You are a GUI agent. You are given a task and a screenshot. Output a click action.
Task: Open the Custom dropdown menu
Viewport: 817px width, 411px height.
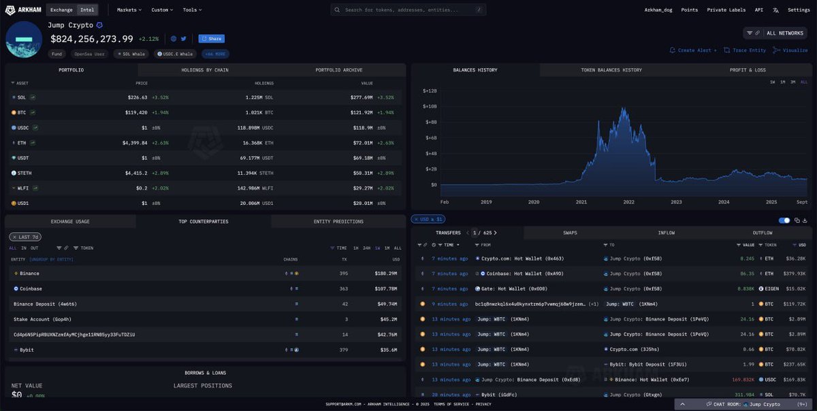(162, 10)
